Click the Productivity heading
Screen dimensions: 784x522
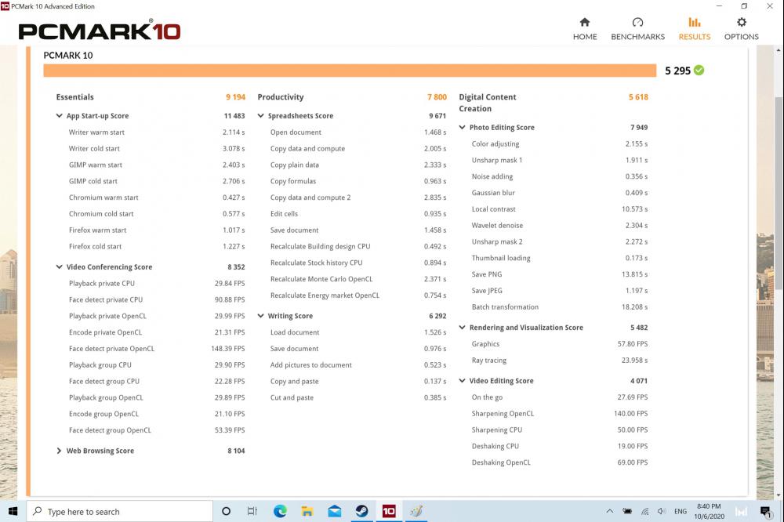coord(281,97)
